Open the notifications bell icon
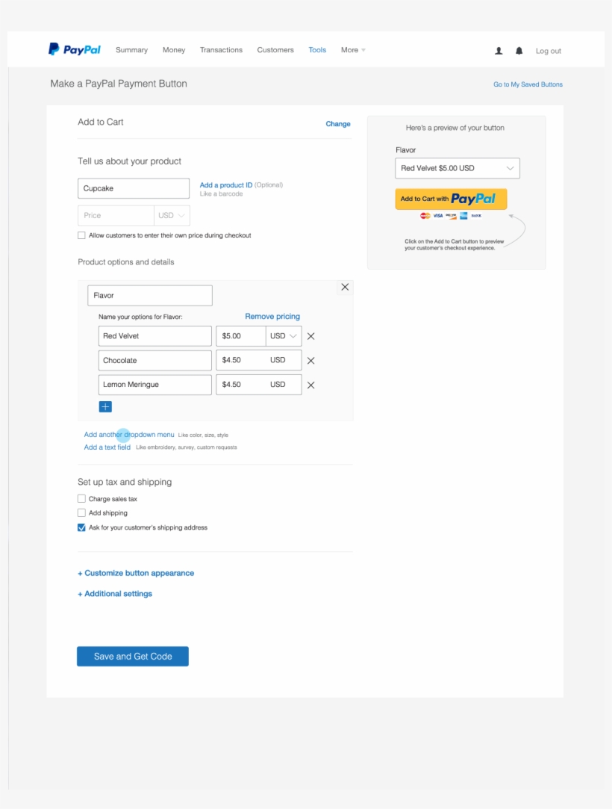The height and width of the screenshot is (809, 612). (x=519, y=51)
